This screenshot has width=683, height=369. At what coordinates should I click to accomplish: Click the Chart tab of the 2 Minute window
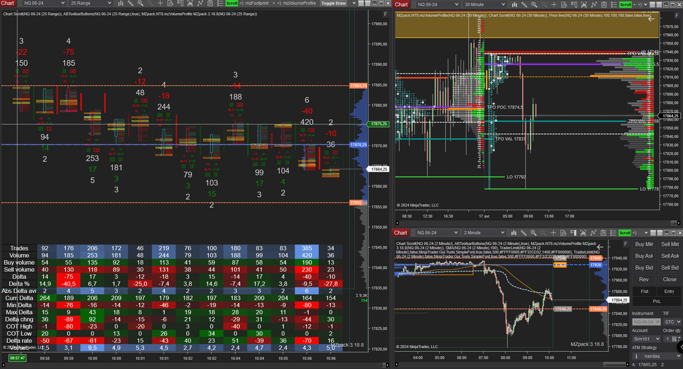coord(401,232)
